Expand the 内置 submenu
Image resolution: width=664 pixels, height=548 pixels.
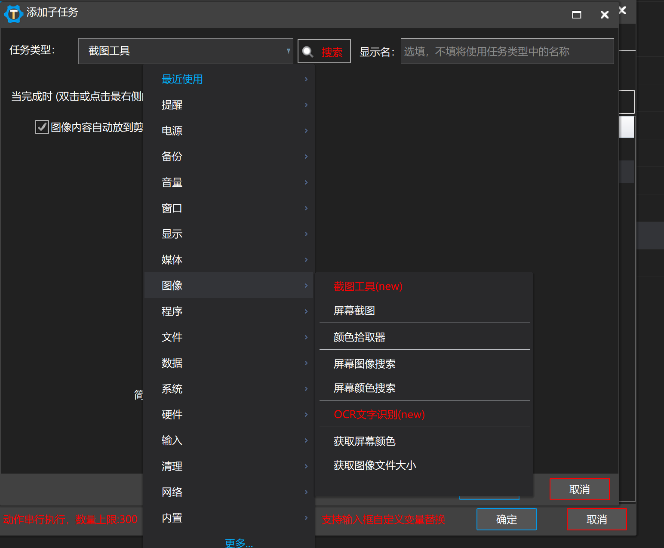[x=229, y=518]
